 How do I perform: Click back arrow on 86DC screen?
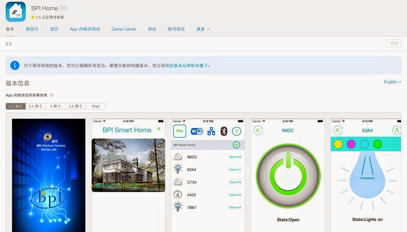pyautogui.click(x=258, y=130)
